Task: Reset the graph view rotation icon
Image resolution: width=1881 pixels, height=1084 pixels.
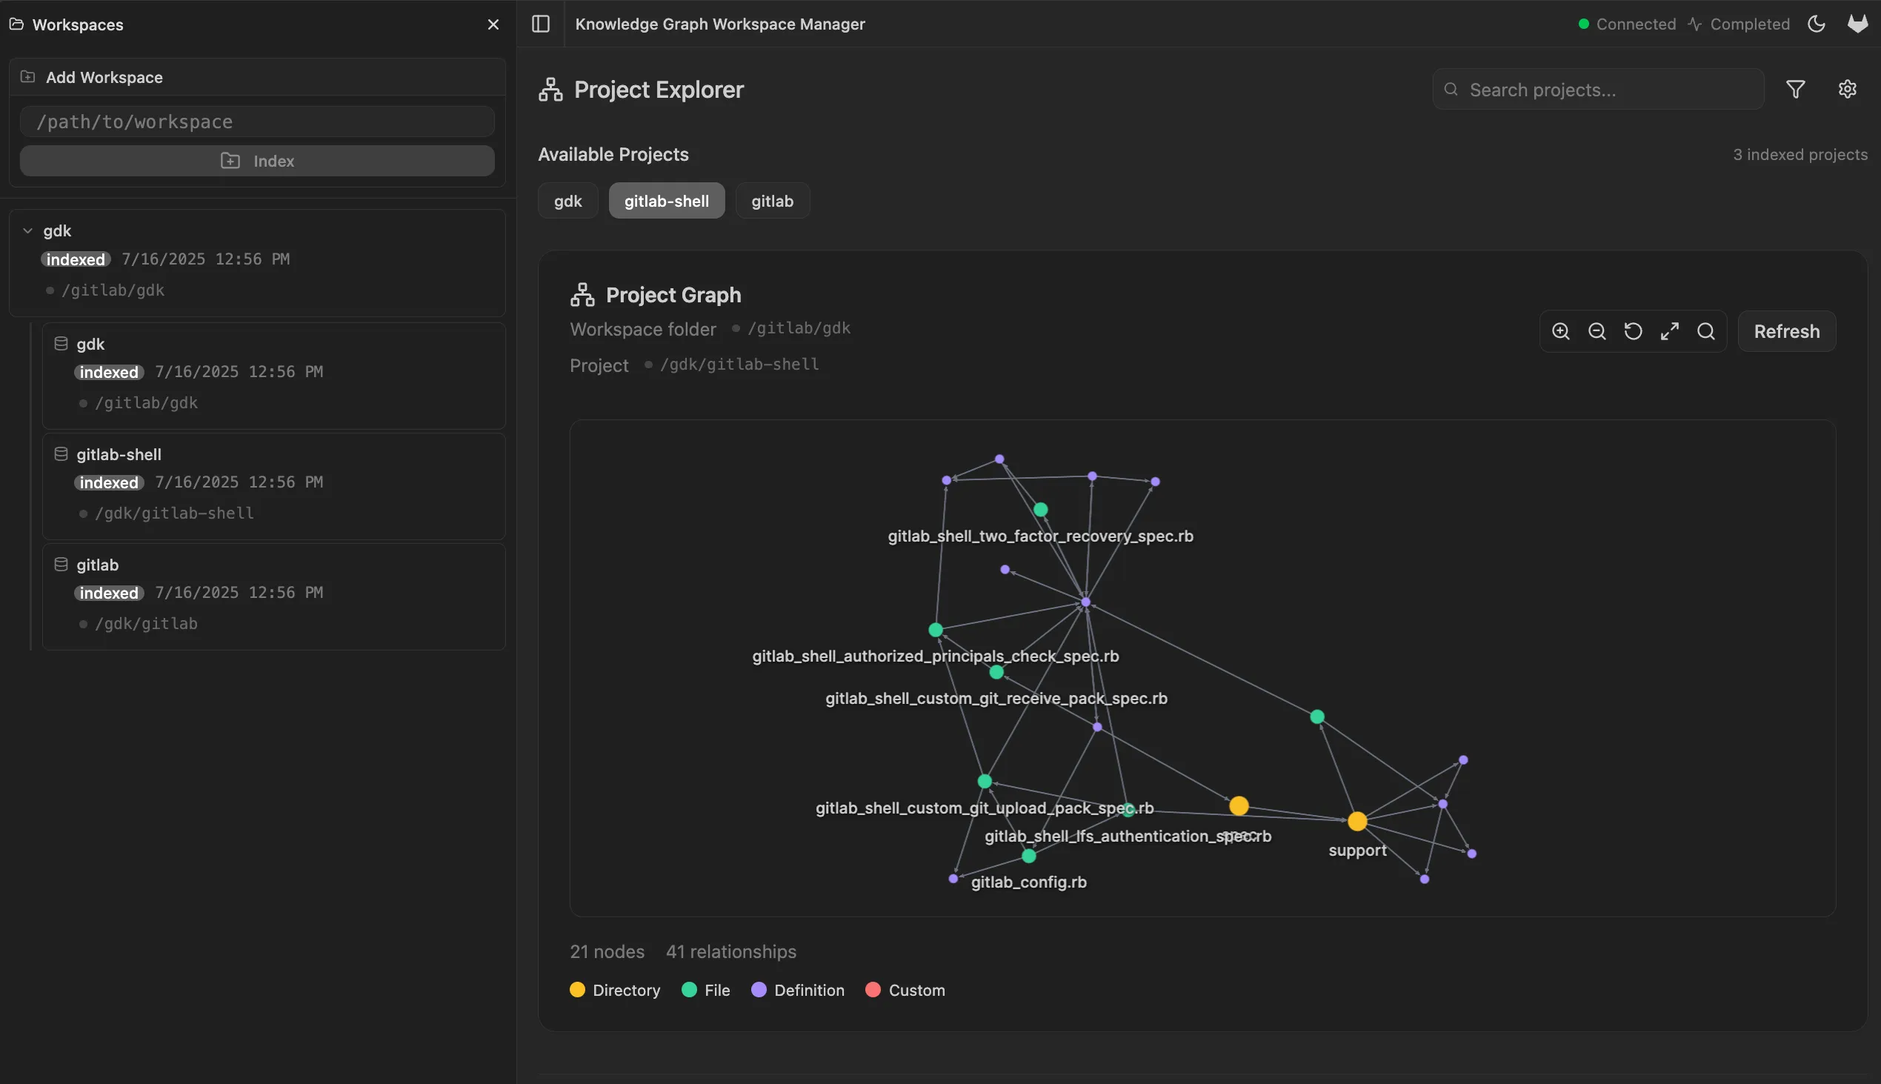Action: [1633, 331]
